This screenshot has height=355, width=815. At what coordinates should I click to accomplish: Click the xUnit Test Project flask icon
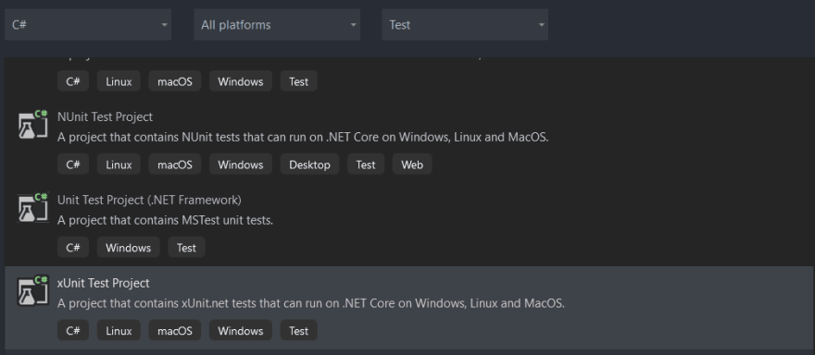coord(33,290)
